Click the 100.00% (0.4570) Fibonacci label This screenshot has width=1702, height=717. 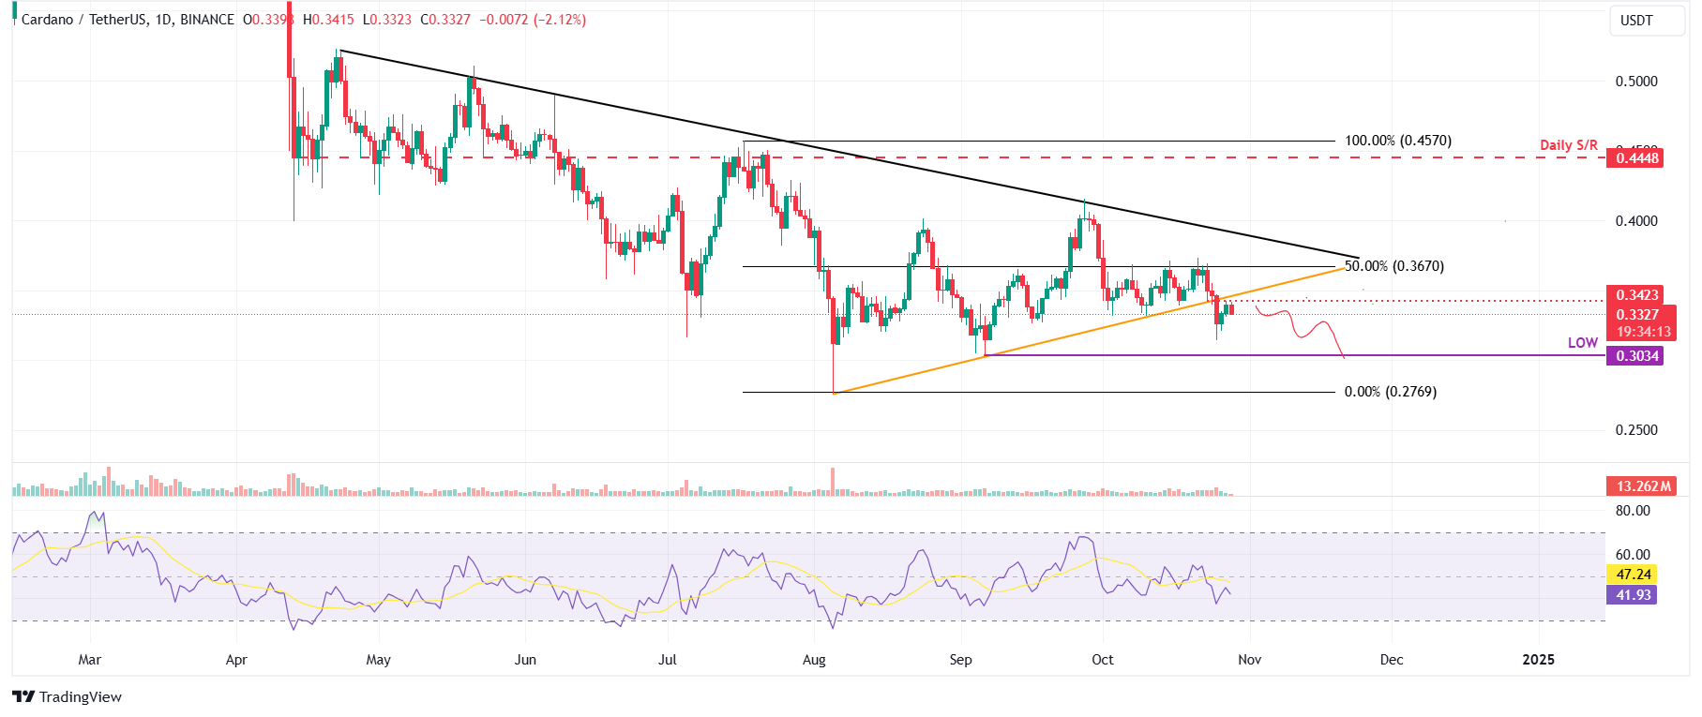click(1397, 141)
